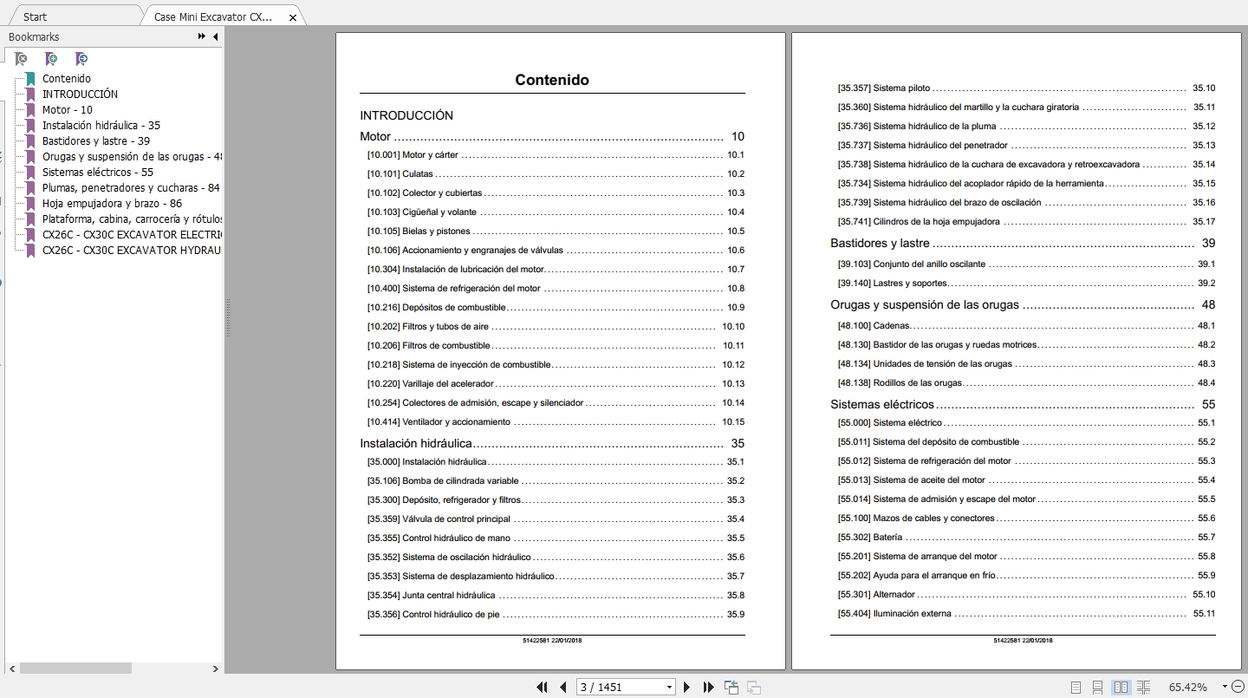1248x698 pixels.
Task: Follow the [55.302] Batería contents link
Action: coord(1026,538)
